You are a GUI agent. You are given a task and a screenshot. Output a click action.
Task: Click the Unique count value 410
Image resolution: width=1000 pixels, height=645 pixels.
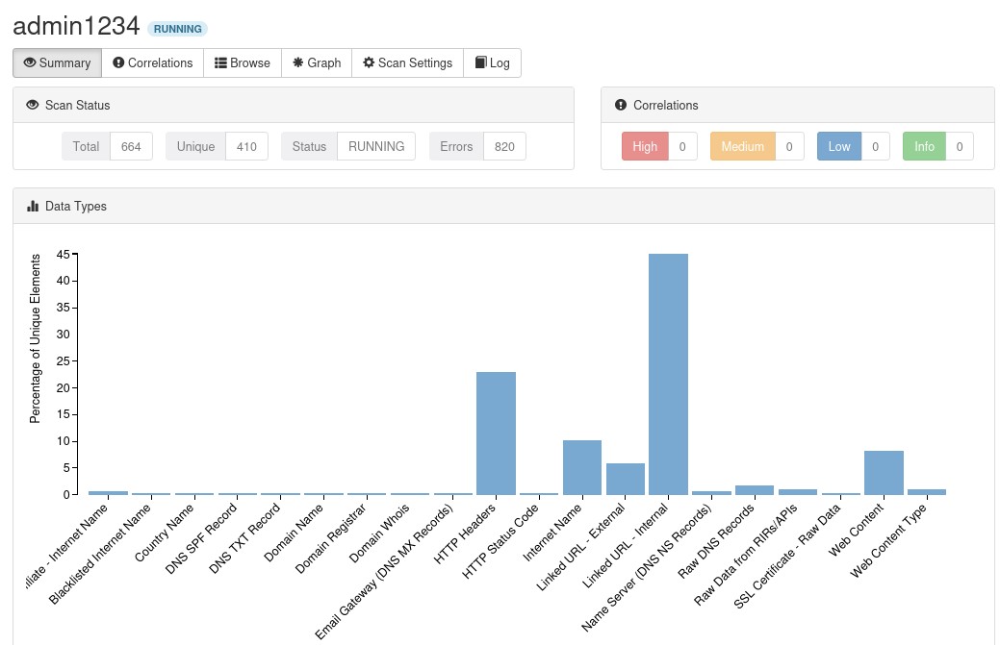click(246, 146)
